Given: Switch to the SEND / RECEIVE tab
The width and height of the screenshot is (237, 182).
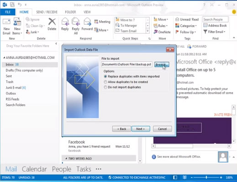Looking at the screenshot, I should (47, 12).
